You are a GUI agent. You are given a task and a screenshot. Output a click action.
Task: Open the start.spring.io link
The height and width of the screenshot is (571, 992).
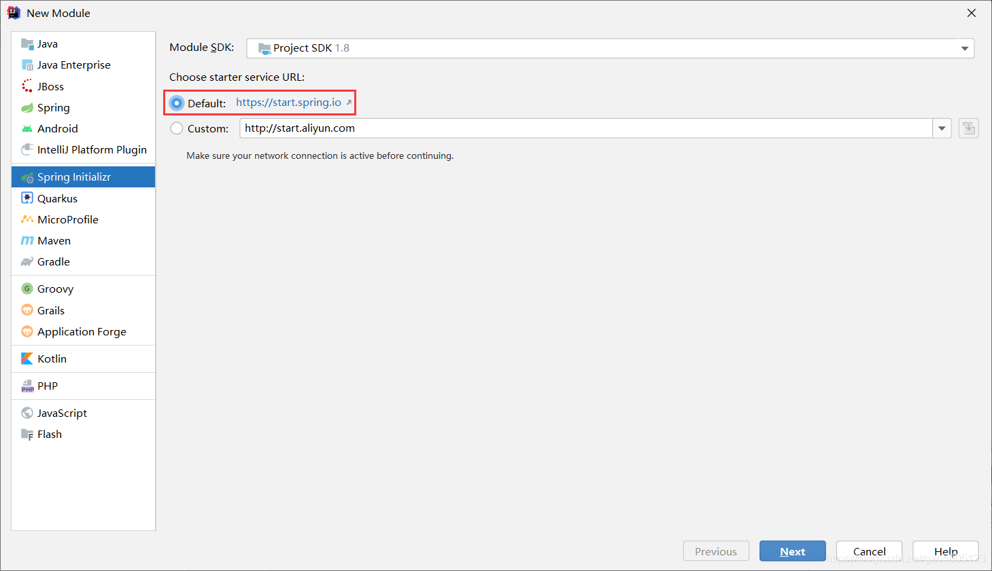(x=289, y=103)
